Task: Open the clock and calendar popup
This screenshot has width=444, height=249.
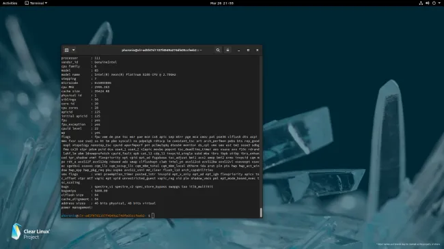Action: pos(222,3)
